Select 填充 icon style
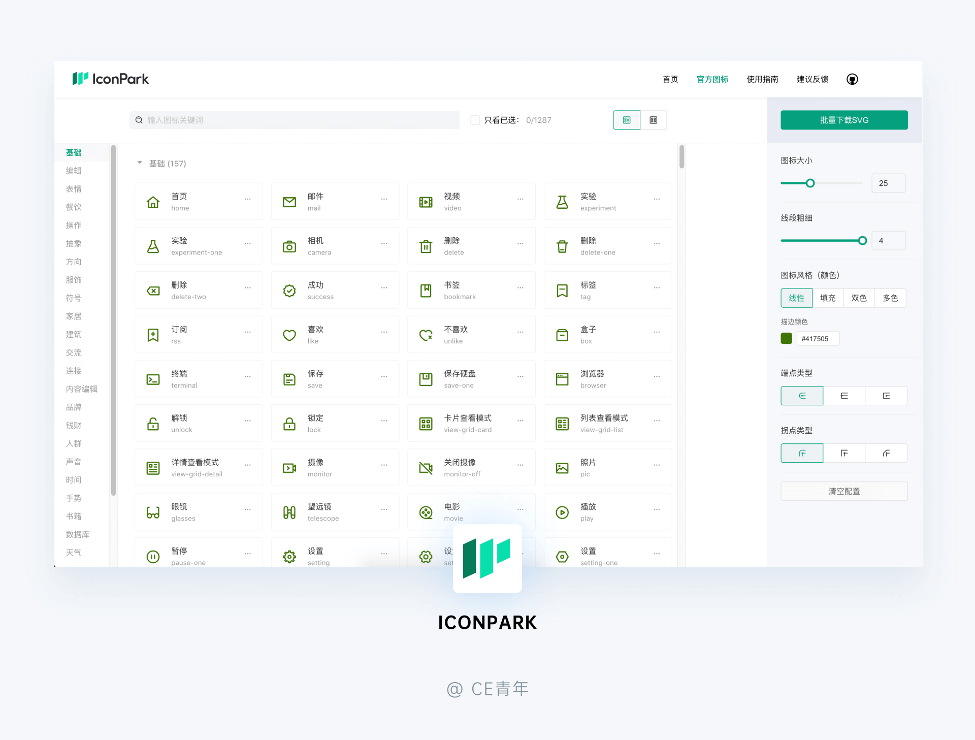The width and height of the screenshot is (975, 740). pos(828,298)
